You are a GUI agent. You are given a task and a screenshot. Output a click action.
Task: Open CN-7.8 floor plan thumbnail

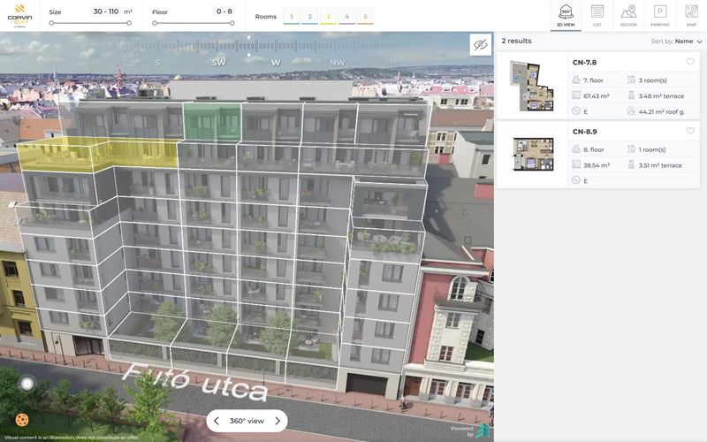click(x=533, y=86)
